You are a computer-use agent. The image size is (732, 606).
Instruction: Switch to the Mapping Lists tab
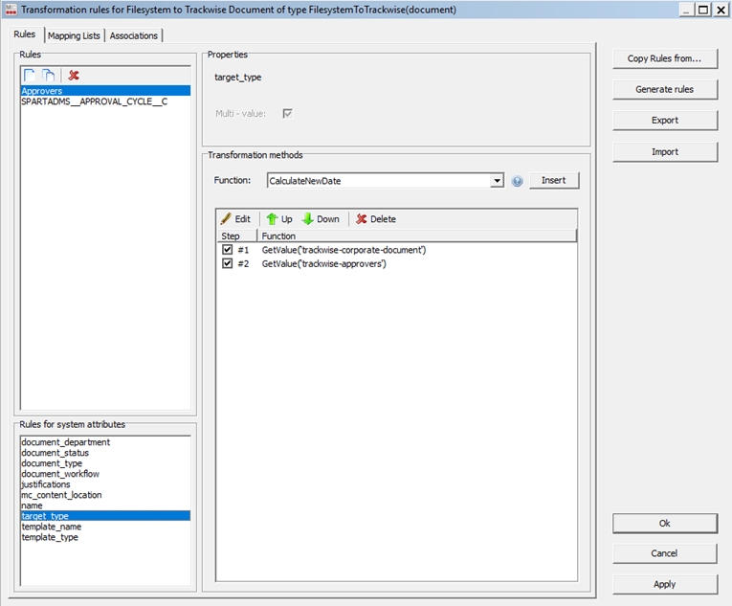pyautogui.click(x=74, y=35)
